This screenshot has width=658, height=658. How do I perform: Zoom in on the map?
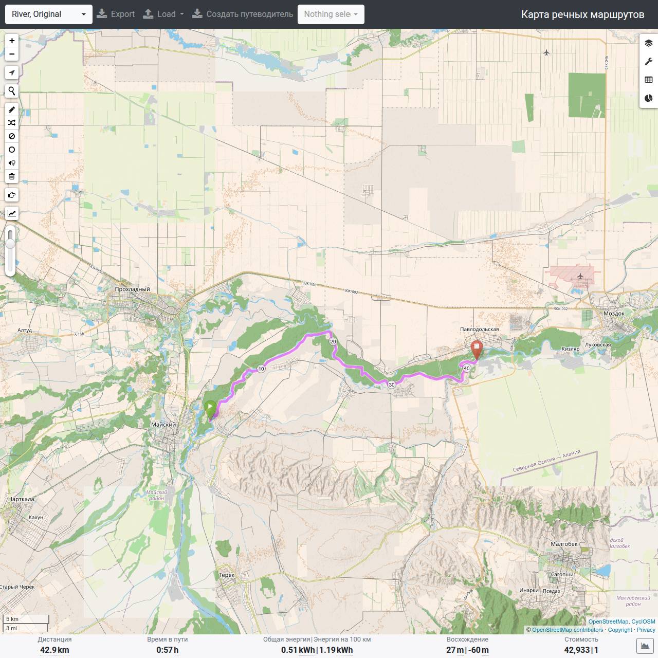tap(12, 41)
